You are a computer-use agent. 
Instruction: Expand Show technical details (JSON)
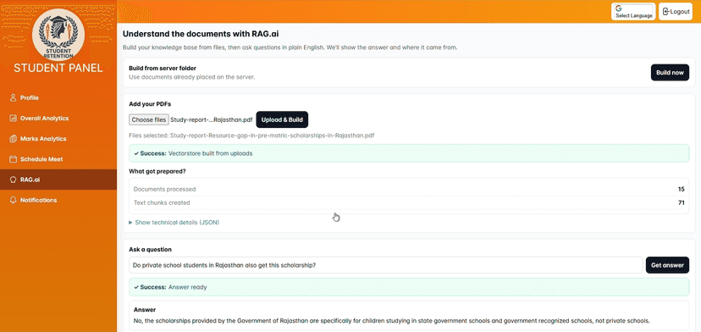coord(174,222)
